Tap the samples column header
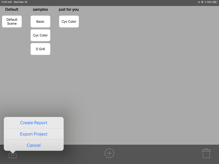Screen dimensions: 219x164 [x=40, y=9]
